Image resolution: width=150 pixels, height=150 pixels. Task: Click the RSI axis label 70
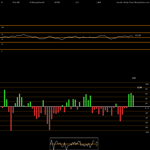coord(2,34)
